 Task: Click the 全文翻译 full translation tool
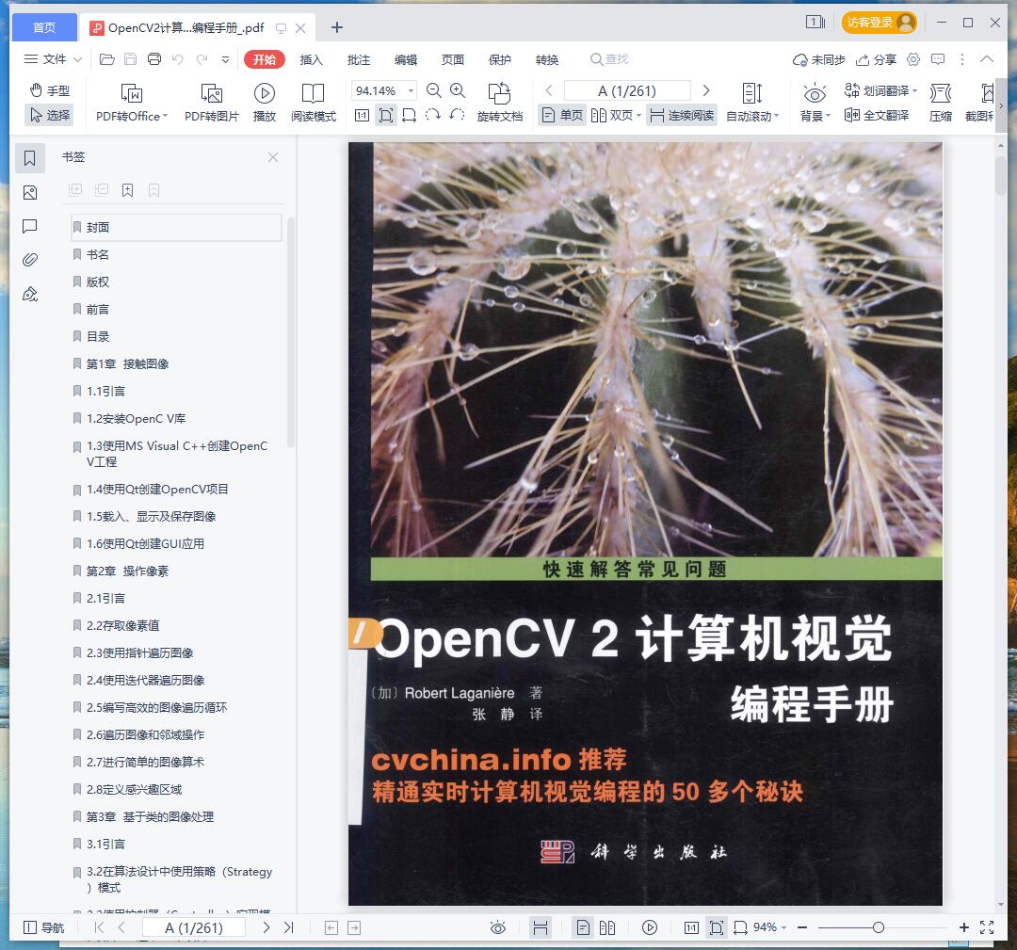pyautogui.click(x=877, y=116)
